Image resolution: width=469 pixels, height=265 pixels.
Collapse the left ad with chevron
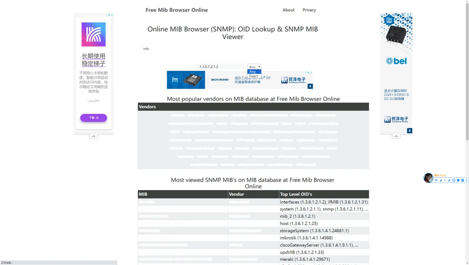tap(93, 136)
